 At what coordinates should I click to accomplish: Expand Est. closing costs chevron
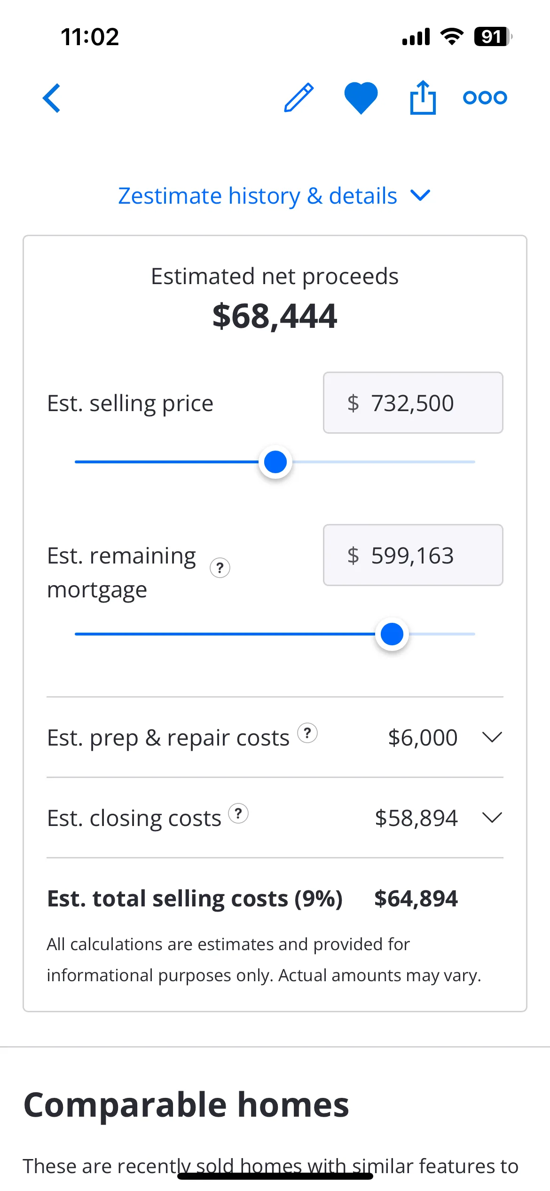click(x=492, y=818)
